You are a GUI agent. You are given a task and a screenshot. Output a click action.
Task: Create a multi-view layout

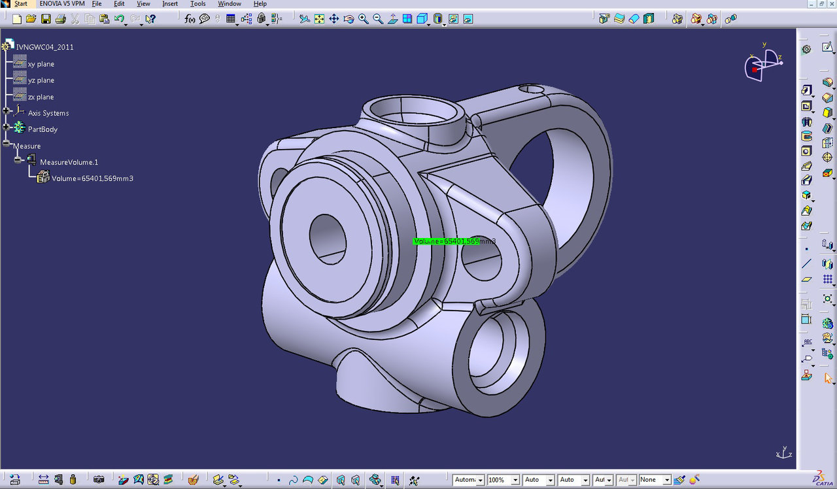pyautogui.click(x=407, y=19)
